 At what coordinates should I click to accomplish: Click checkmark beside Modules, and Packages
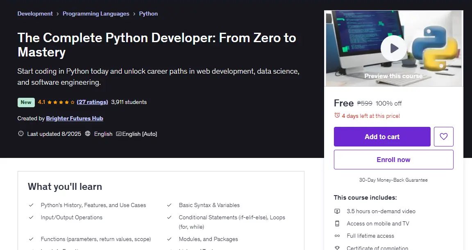click(169, 239)
